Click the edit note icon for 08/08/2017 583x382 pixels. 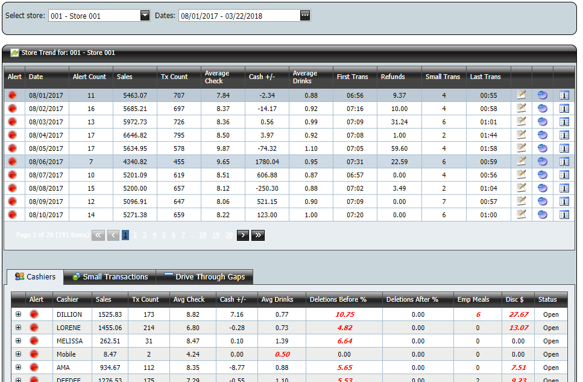522,188
